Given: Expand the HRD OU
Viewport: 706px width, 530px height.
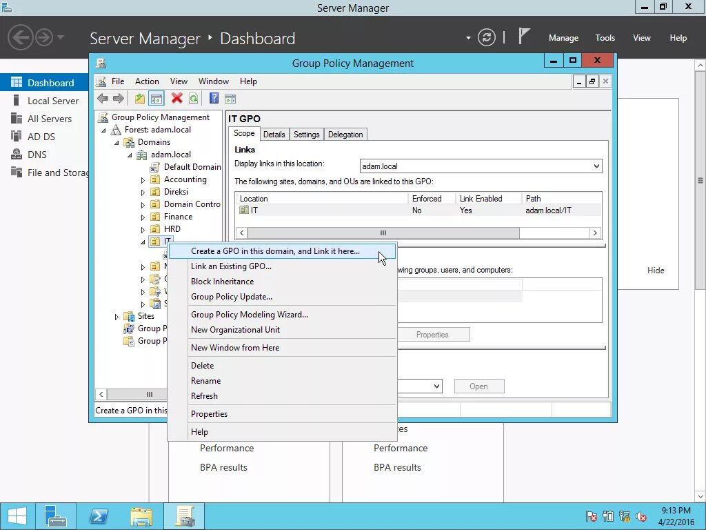Looking at the screenshot, I should tap(143, 230).
